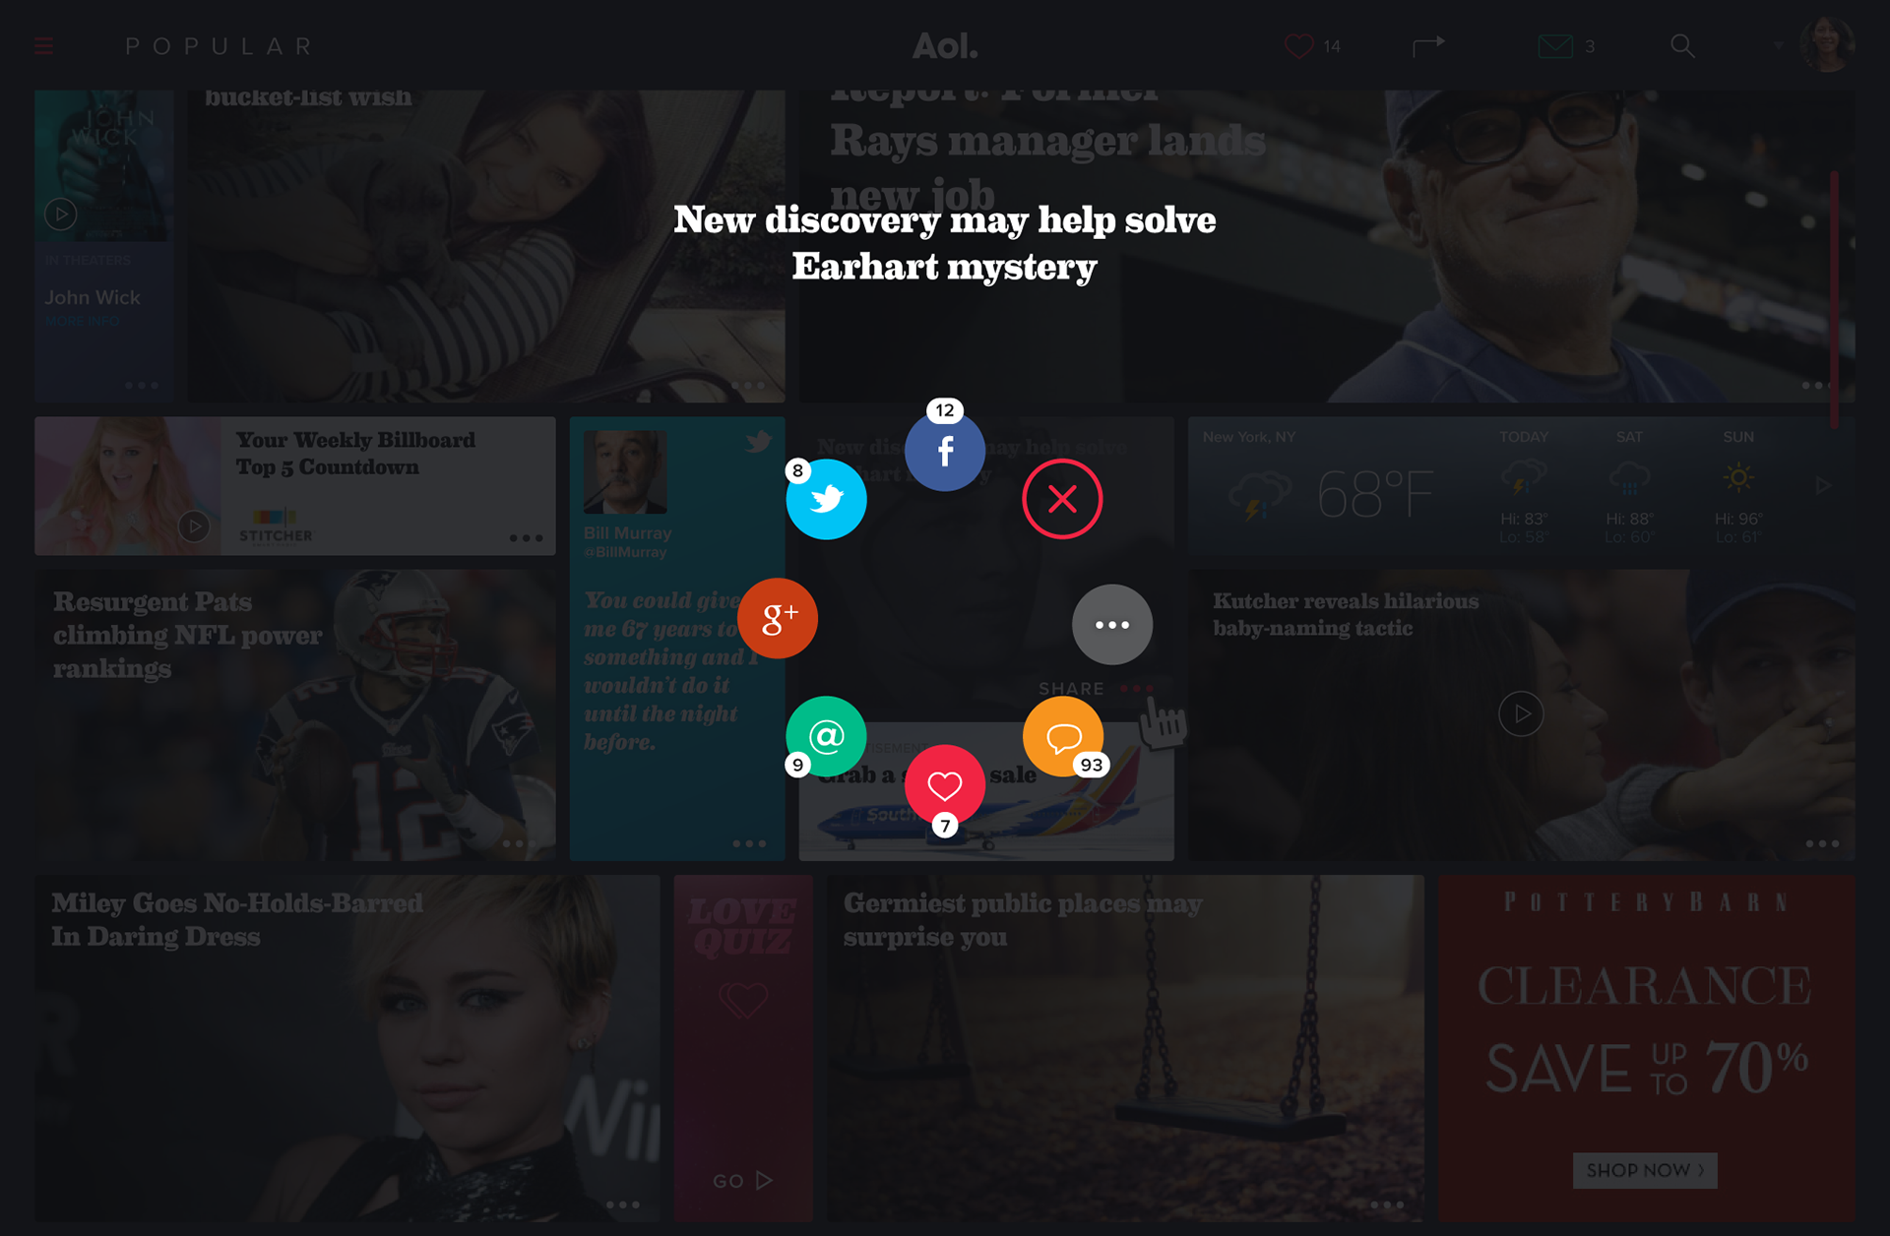Click the SHOP NOW button

(x=1645, y=1170)
